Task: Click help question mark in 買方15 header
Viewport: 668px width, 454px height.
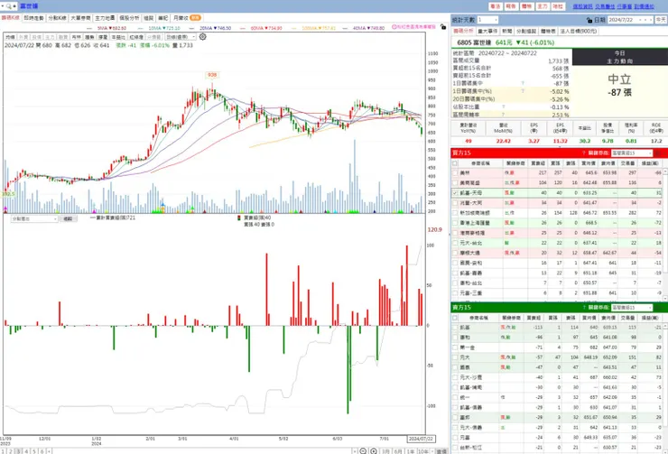Action: point(584,153)
